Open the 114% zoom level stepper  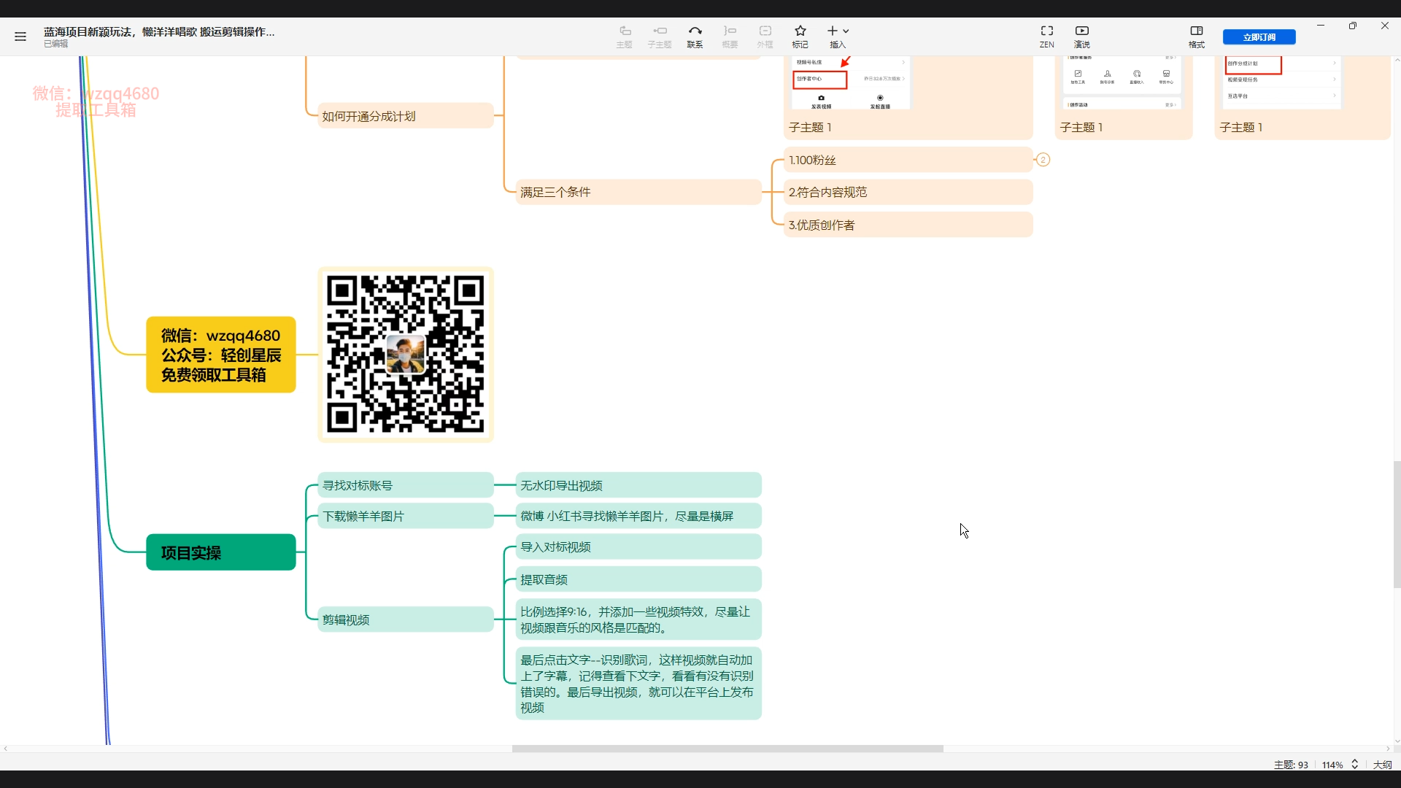(1355, 765)
